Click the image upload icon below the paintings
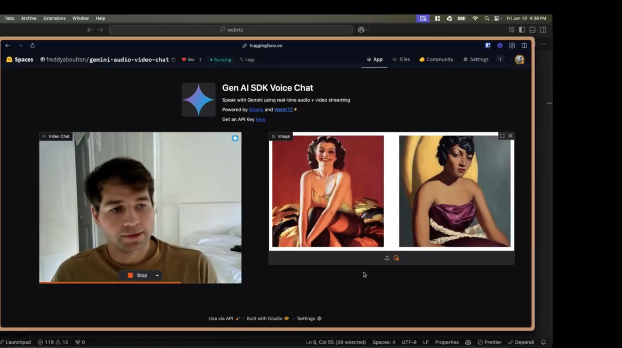 (387, 258)
